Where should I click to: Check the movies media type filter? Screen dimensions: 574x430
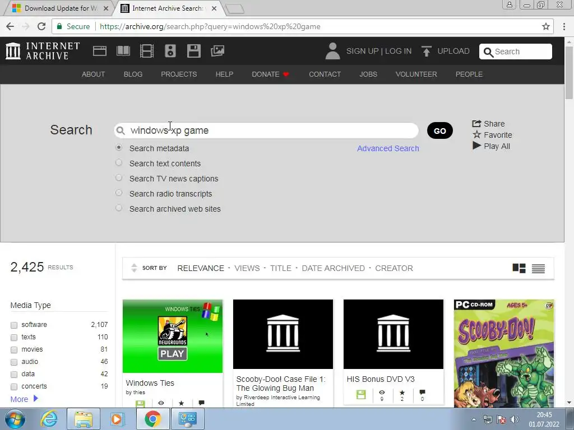pos(14,350)
